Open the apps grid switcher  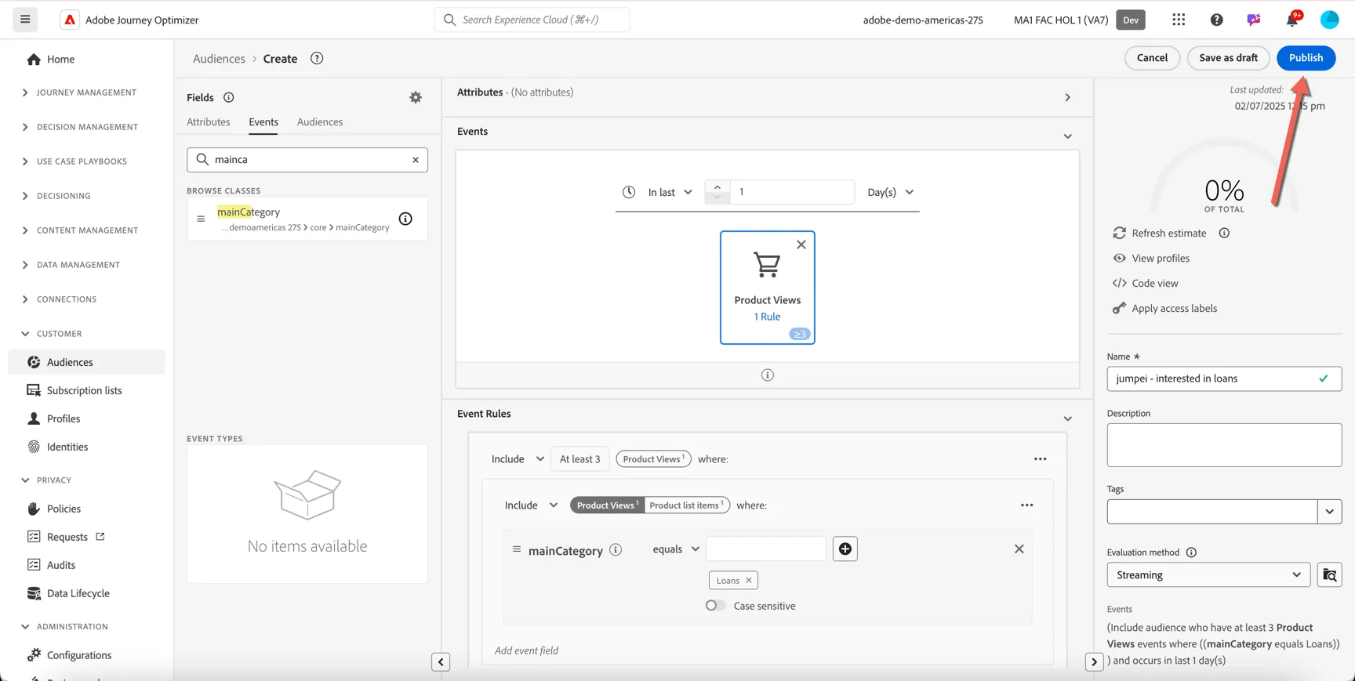(x=1179, y=20)
